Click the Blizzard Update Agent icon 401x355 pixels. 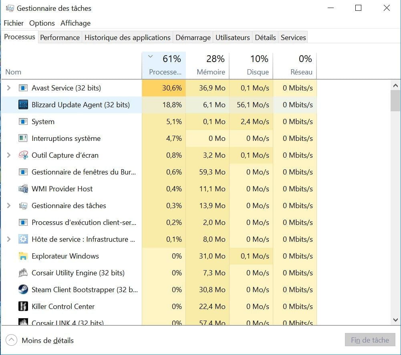pyautogui.click(x=23, y=105)
